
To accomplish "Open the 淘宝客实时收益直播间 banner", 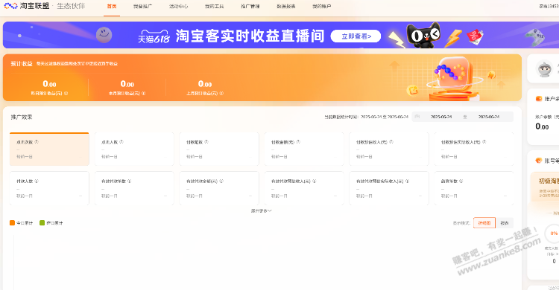I will click(x=281, y=35).
